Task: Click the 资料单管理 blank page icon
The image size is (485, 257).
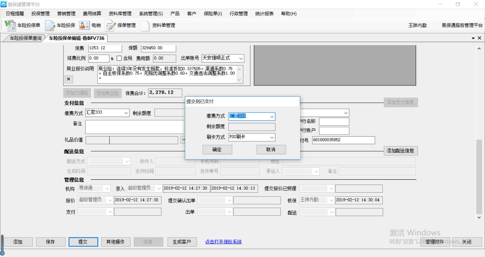Action: click(145, 25)
